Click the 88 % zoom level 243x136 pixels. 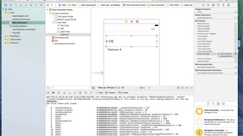tap(142, 88)
